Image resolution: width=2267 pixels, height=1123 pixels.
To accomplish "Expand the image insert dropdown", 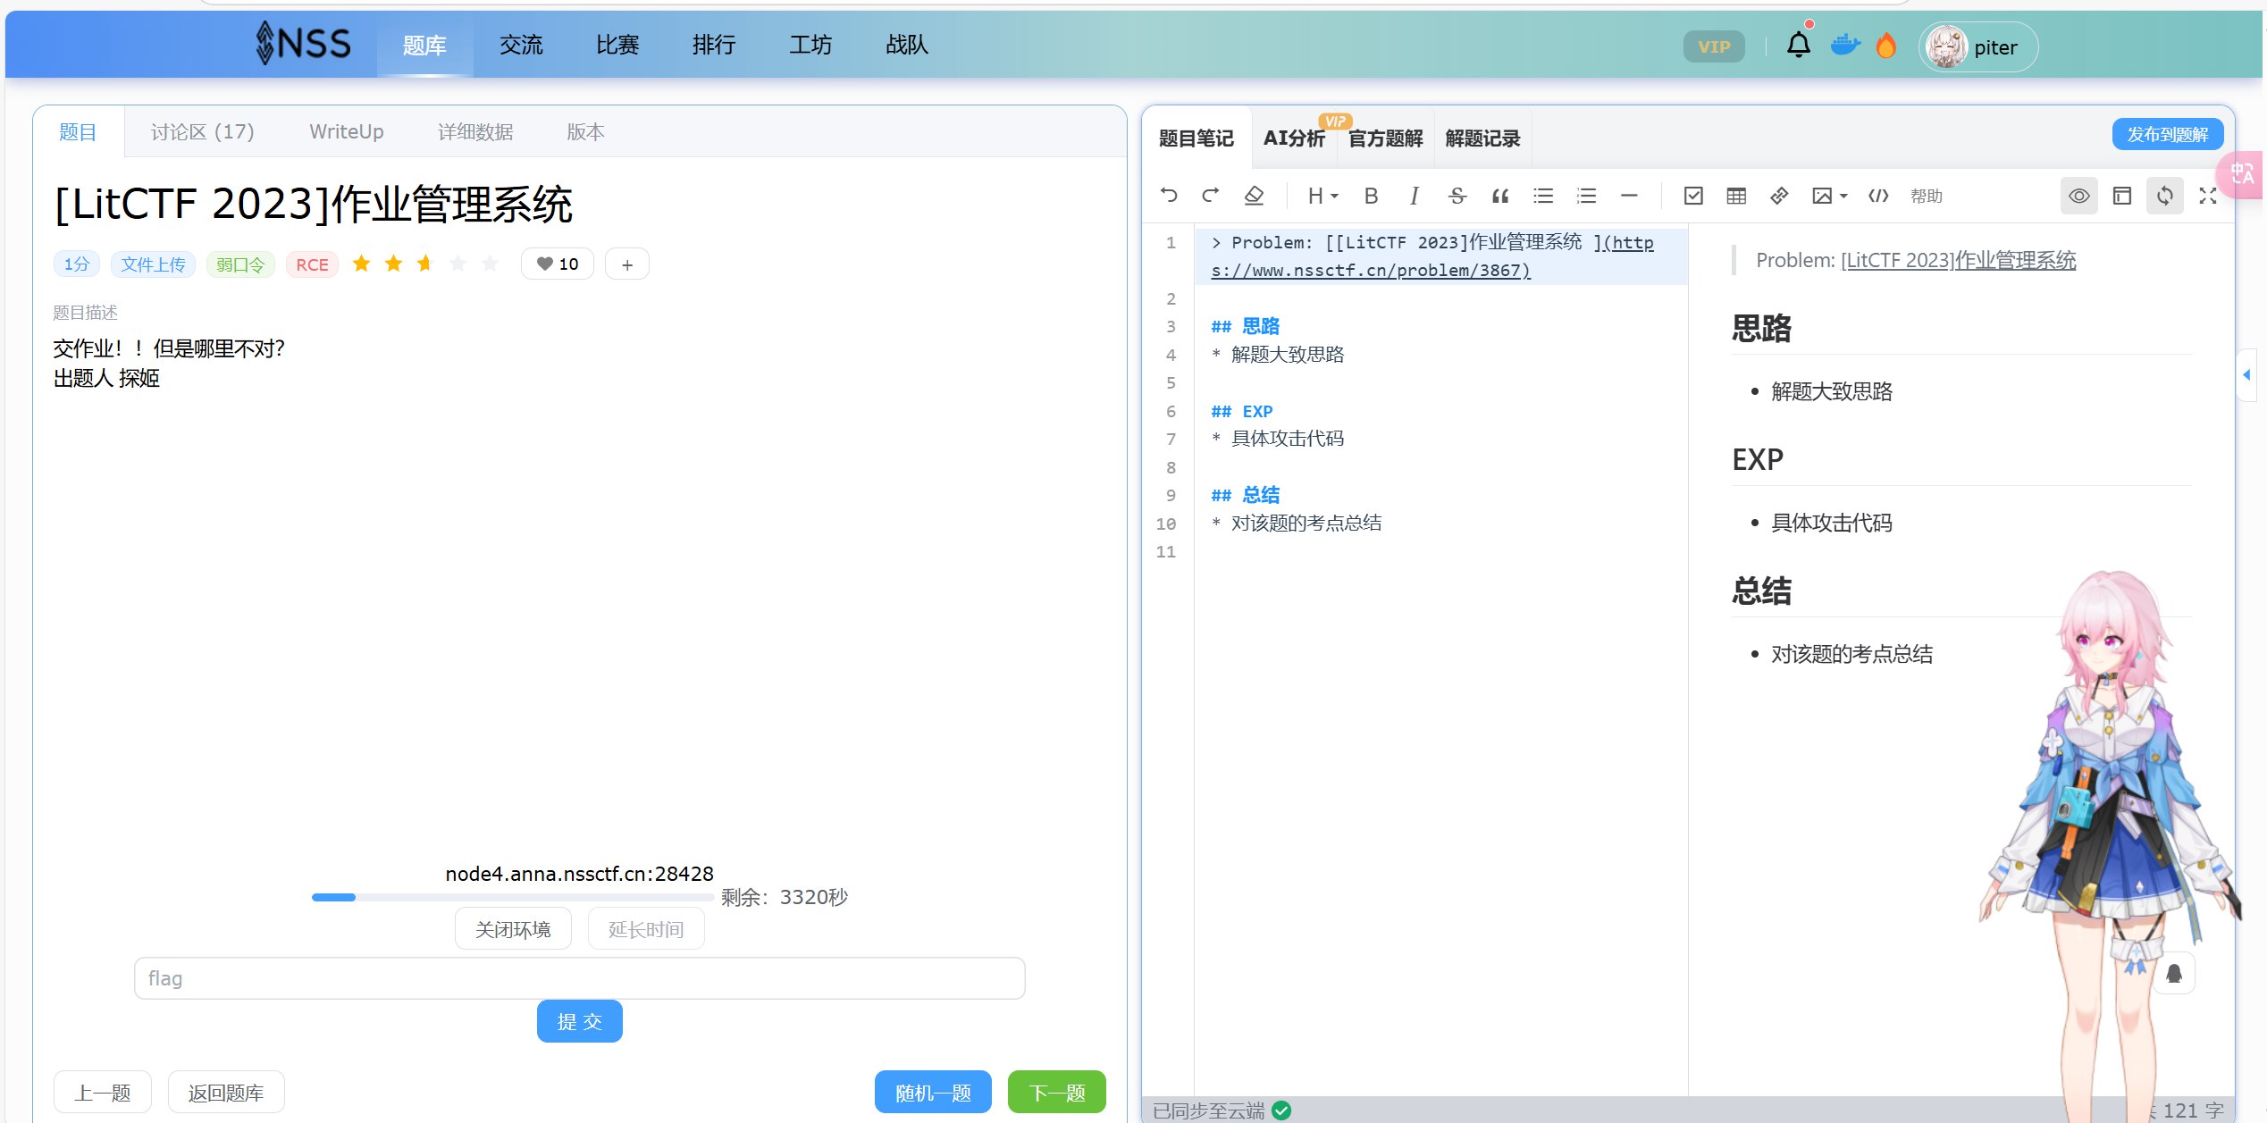I will click(1829, 196).
